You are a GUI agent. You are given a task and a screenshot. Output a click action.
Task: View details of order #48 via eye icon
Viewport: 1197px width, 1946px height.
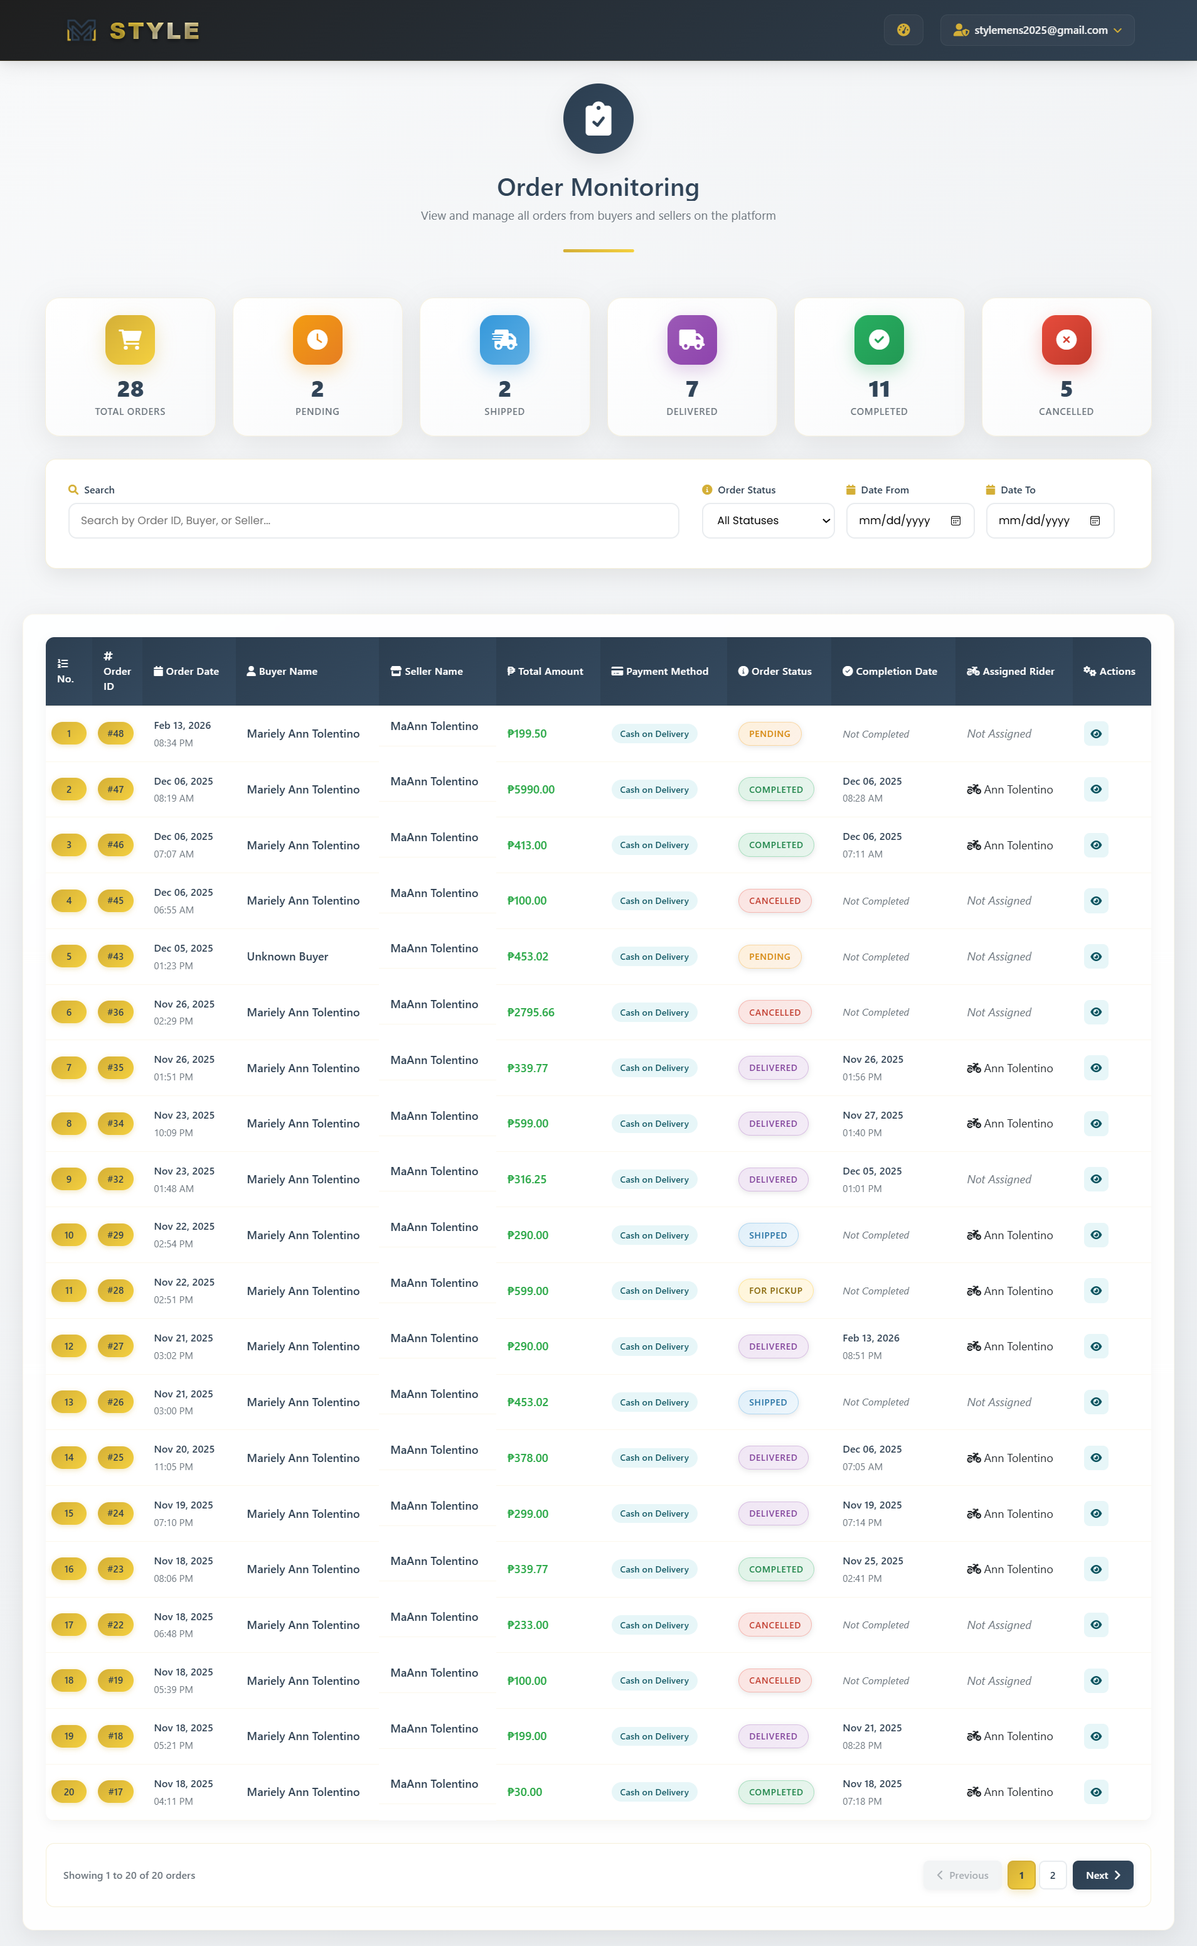(1095, 733)
